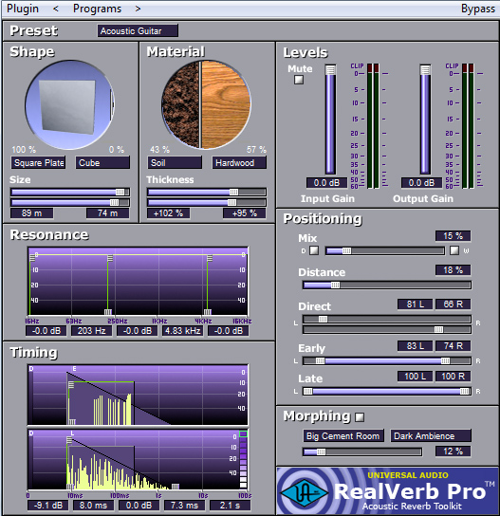The height and width of the screenshot is (516, 500).
Task: Click the Dry (D) mix button
Action: (314, 250)
